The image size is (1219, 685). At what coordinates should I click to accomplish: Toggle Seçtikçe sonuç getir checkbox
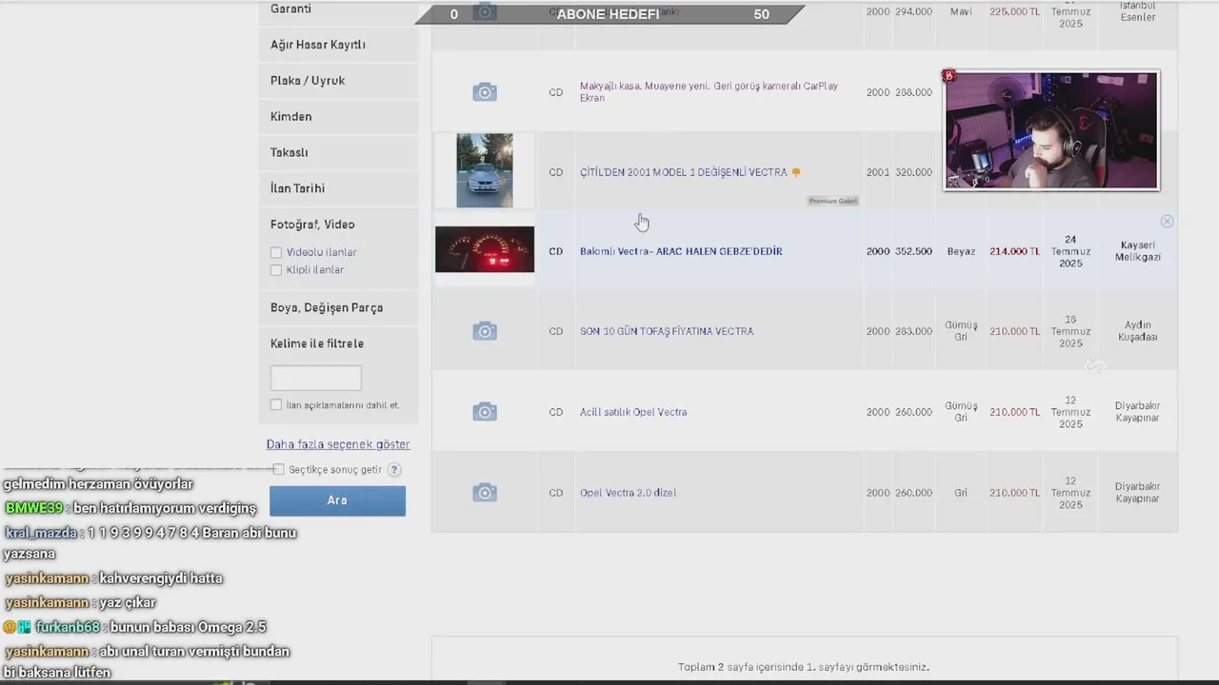[x=278, y=470]
